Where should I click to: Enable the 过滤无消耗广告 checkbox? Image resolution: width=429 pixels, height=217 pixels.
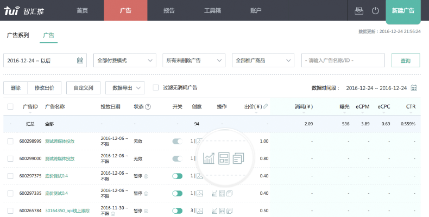pyautogui.click(x=156, y=88)
